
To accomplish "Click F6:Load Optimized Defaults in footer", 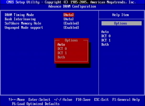I will (36, 104).
